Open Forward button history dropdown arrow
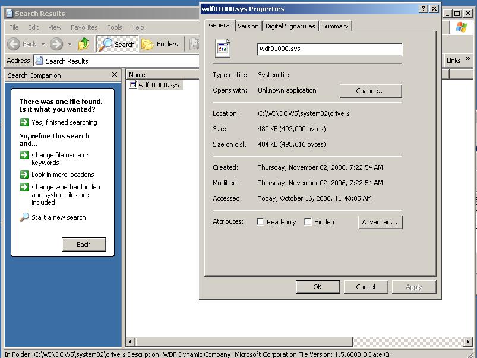The width and height of the screenshot is (477, 358). [70, 45]
